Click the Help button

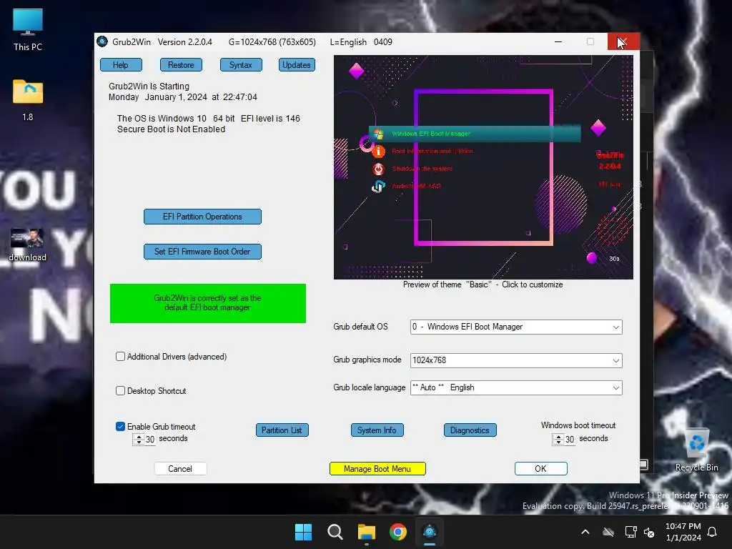click(x=121, y=65)
